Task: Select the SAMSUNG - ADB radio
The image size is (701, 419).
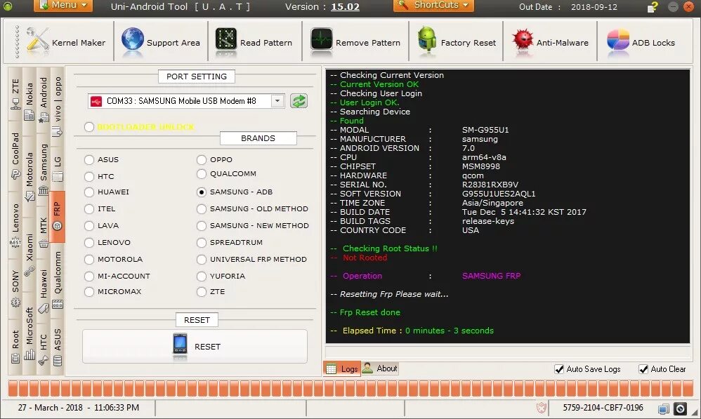Action: 202,192
